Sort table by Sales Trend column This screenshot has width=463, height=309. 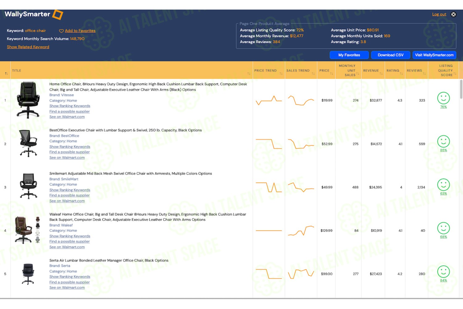pos(313,74)
